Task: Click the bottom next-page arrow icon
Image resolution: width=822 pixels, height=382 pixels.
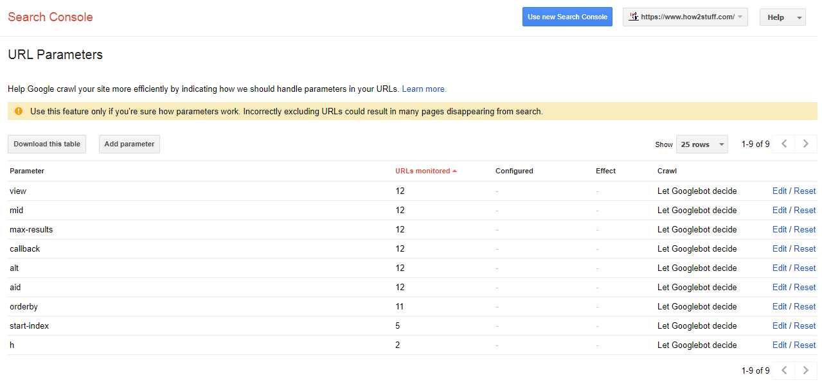Action: 806,370
